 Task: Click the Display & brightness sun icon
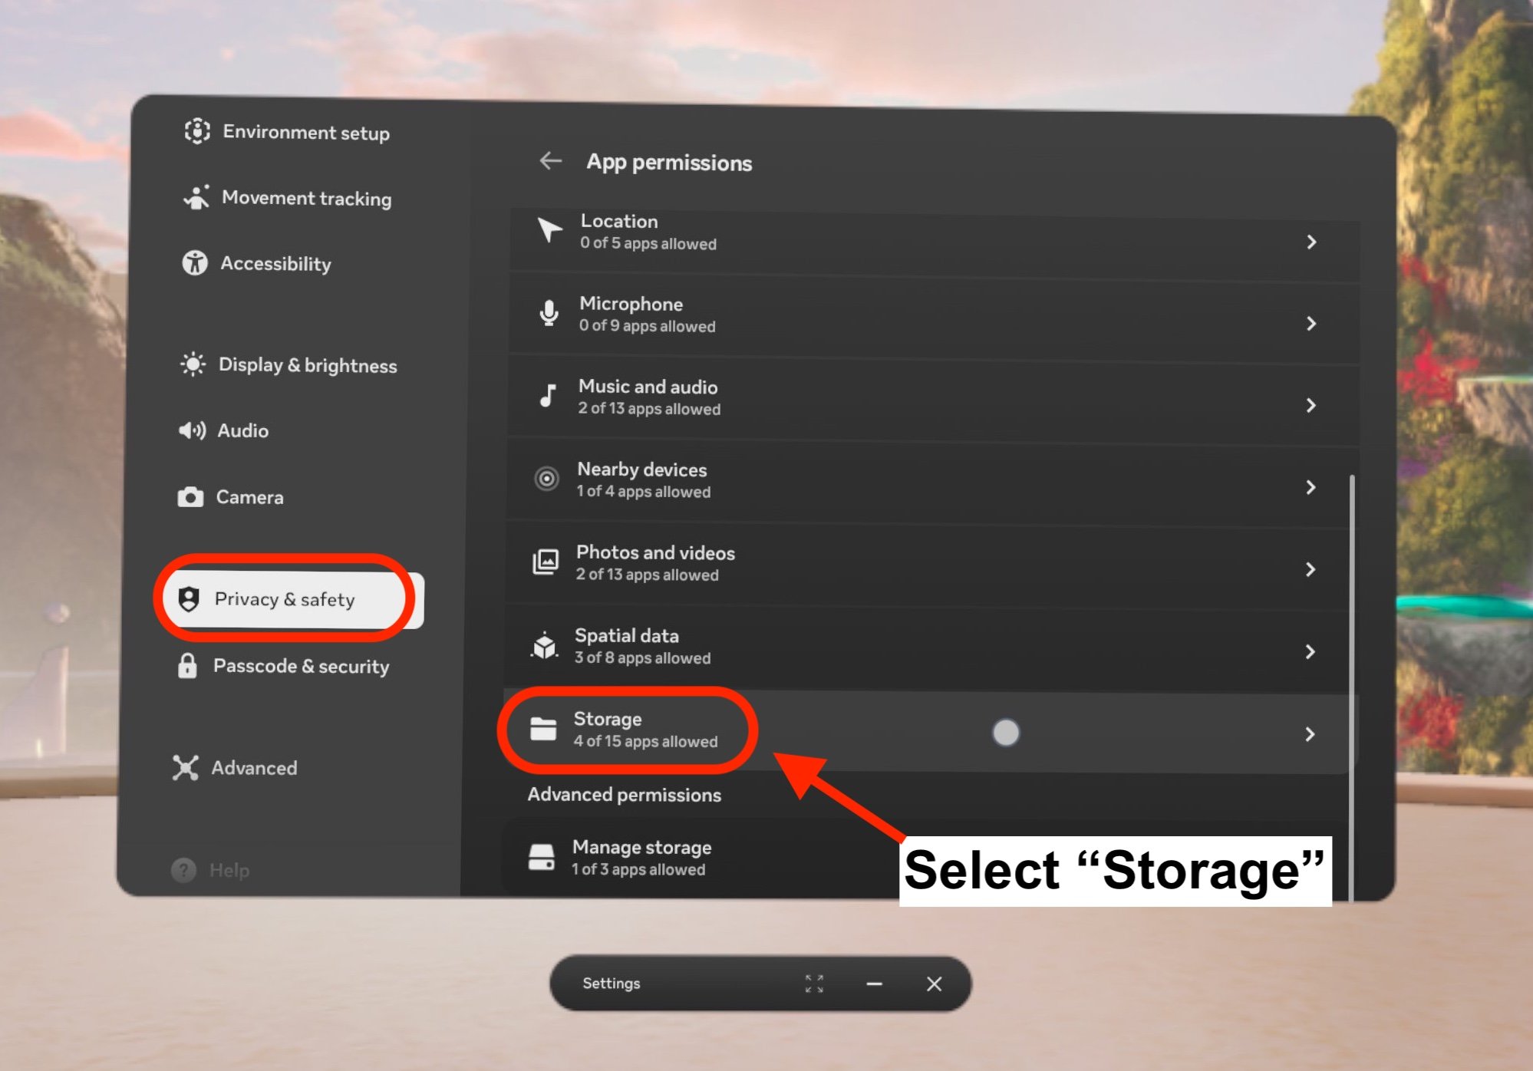tap(193, 364)
